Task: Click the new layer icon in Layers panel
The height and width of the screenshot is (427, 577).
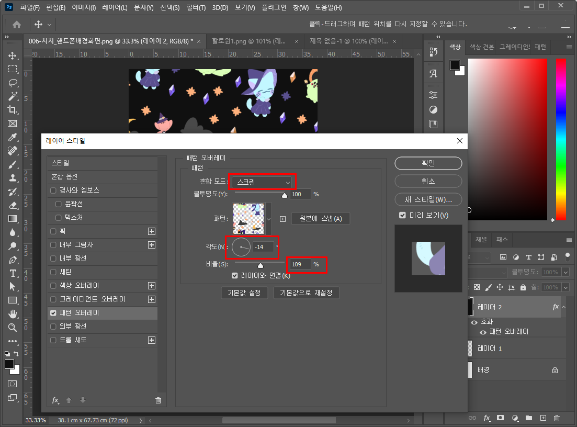Action: click(543, 418)
